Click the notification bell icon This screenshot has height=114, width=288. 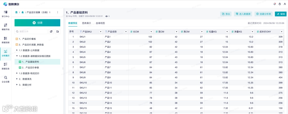click(275, 4)
